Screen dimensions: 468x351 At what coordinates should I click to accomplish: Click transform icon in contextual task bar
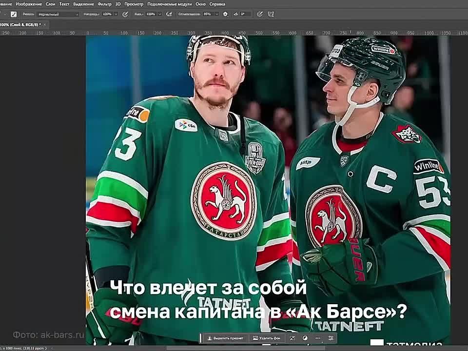point(292,338)
